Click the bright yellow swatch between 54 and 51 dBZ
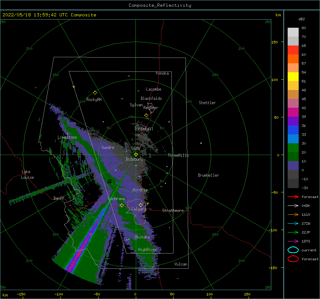Screen dimensions: 320x299 [x=293, y=76]
